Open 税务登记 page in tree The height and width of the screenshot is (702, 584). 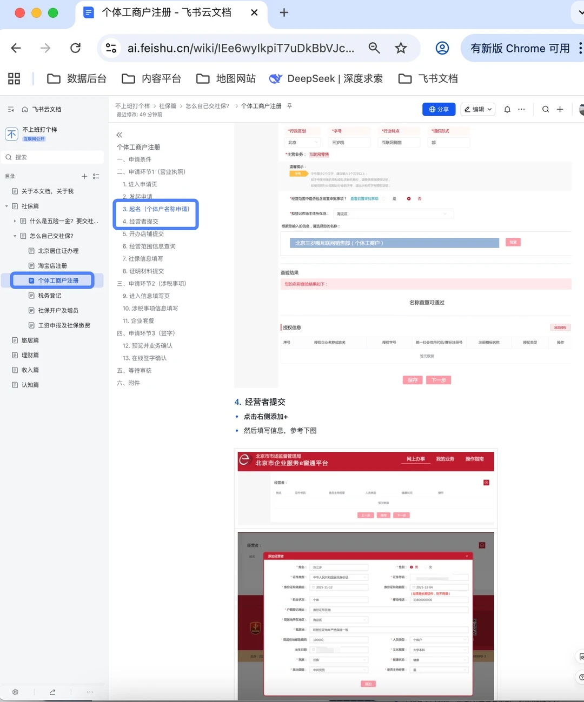point(49,296)
